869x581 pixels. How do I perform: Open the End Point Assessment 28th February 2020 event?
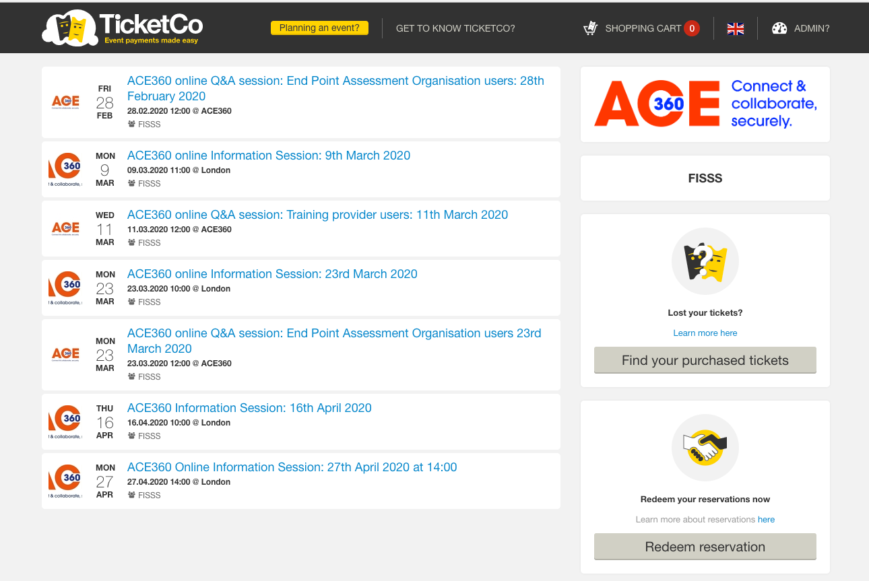(x=335, y=88)
